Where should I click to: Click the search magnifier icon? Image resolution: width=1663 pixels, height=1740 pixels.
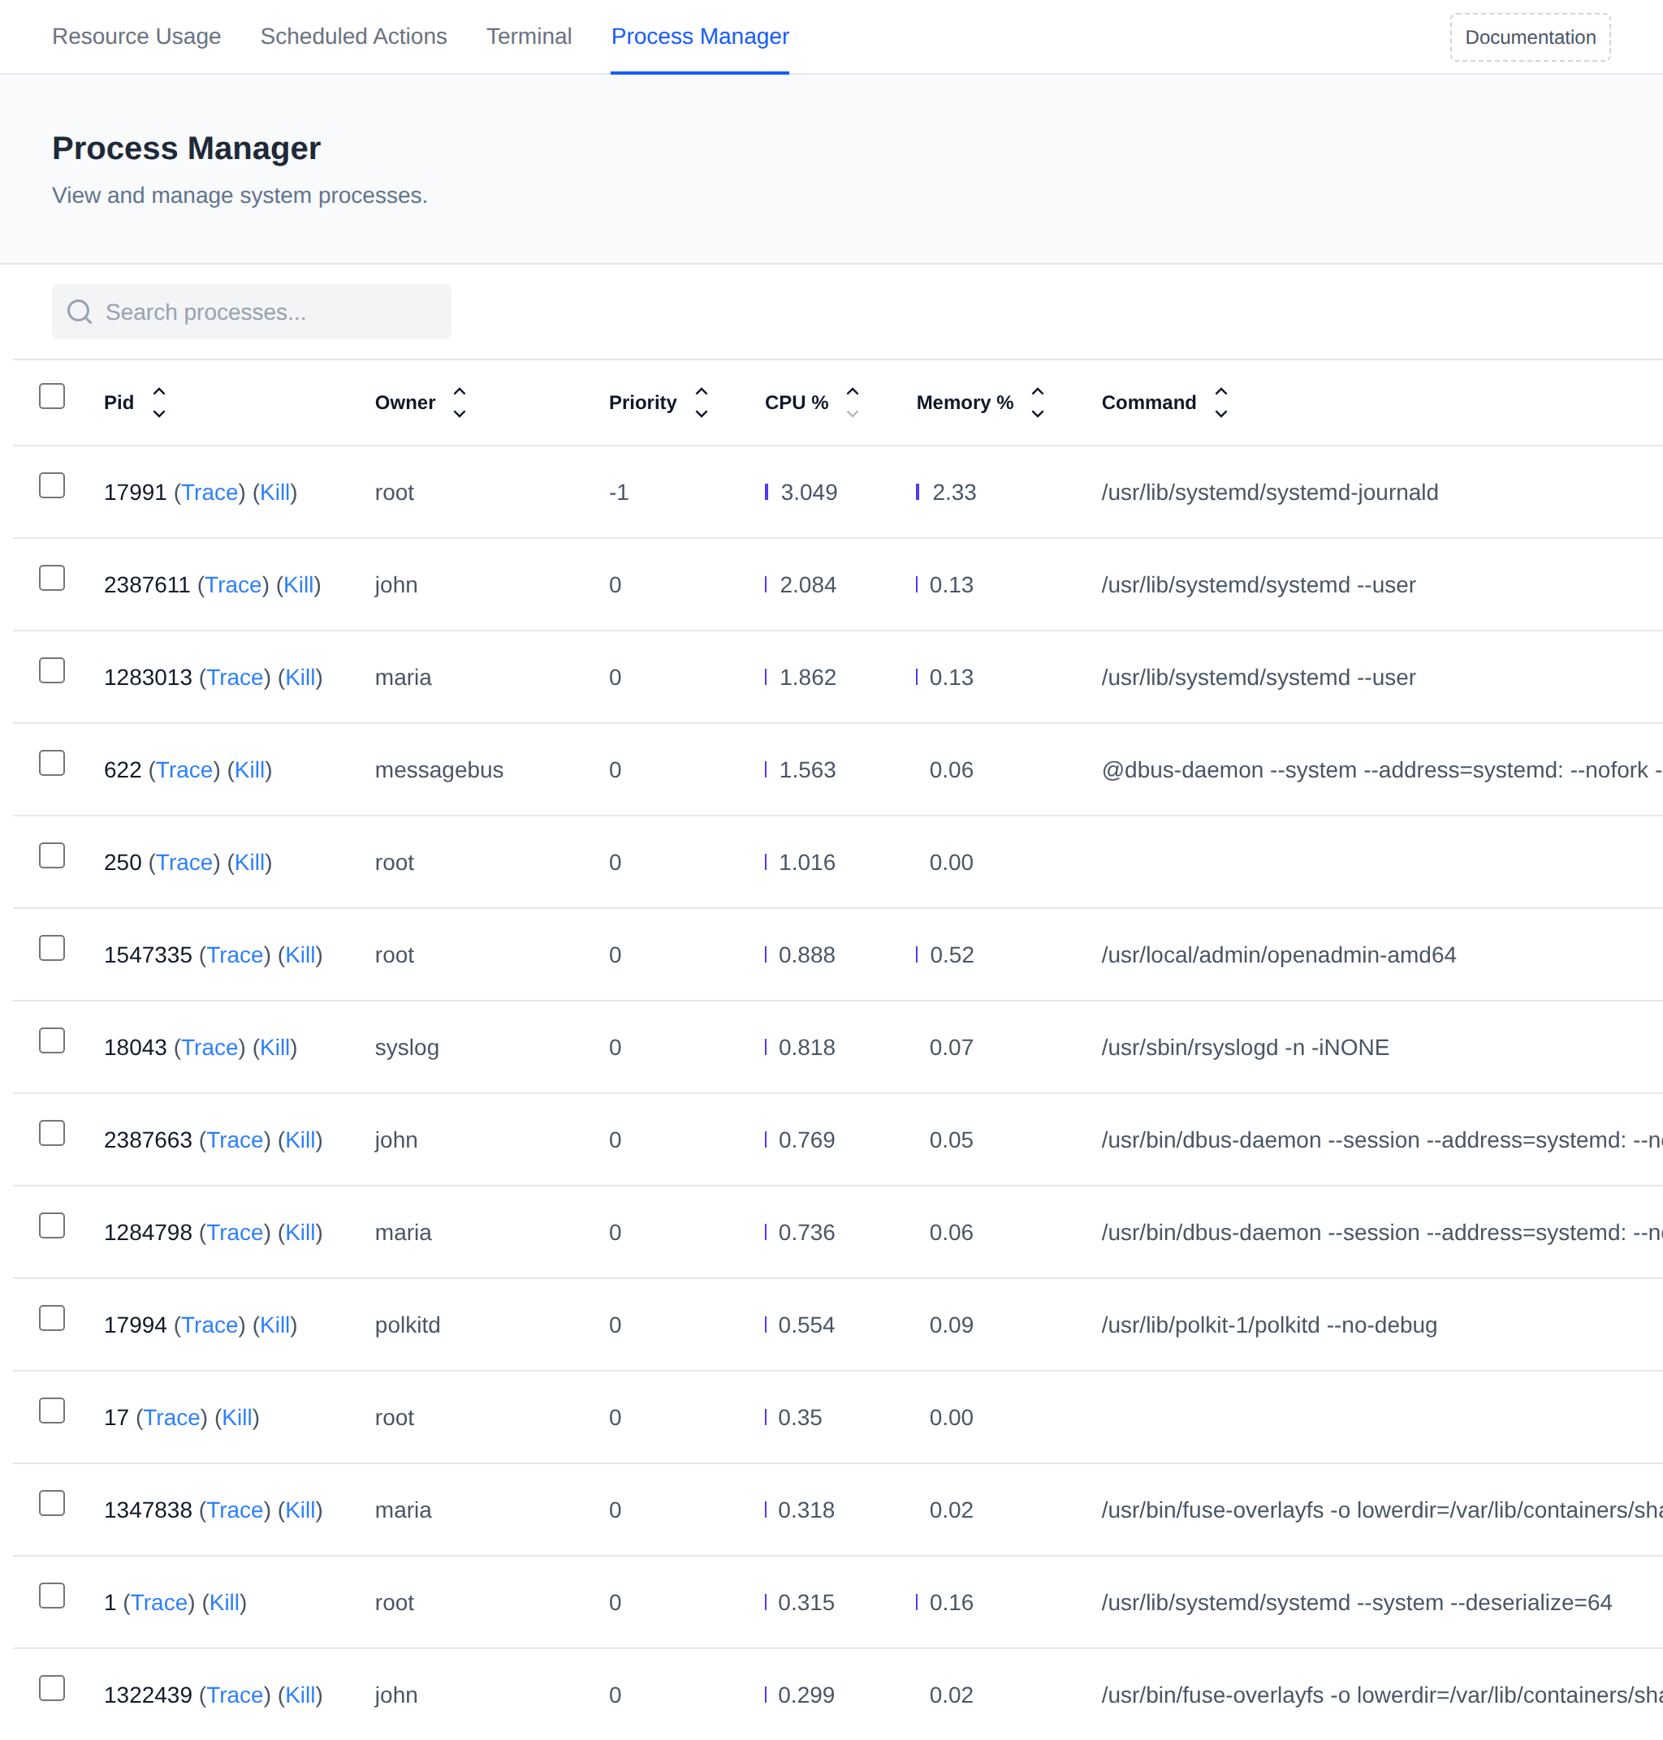[x=80, y=312]
